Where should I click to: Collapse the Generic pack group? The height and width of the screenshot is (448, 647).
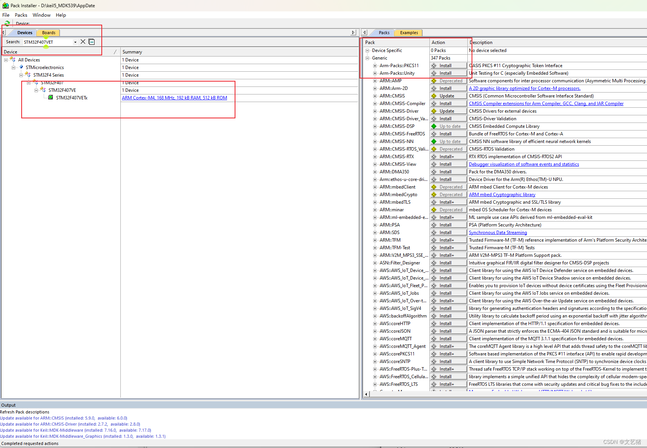pyautogui.click(x=367, y=58)
